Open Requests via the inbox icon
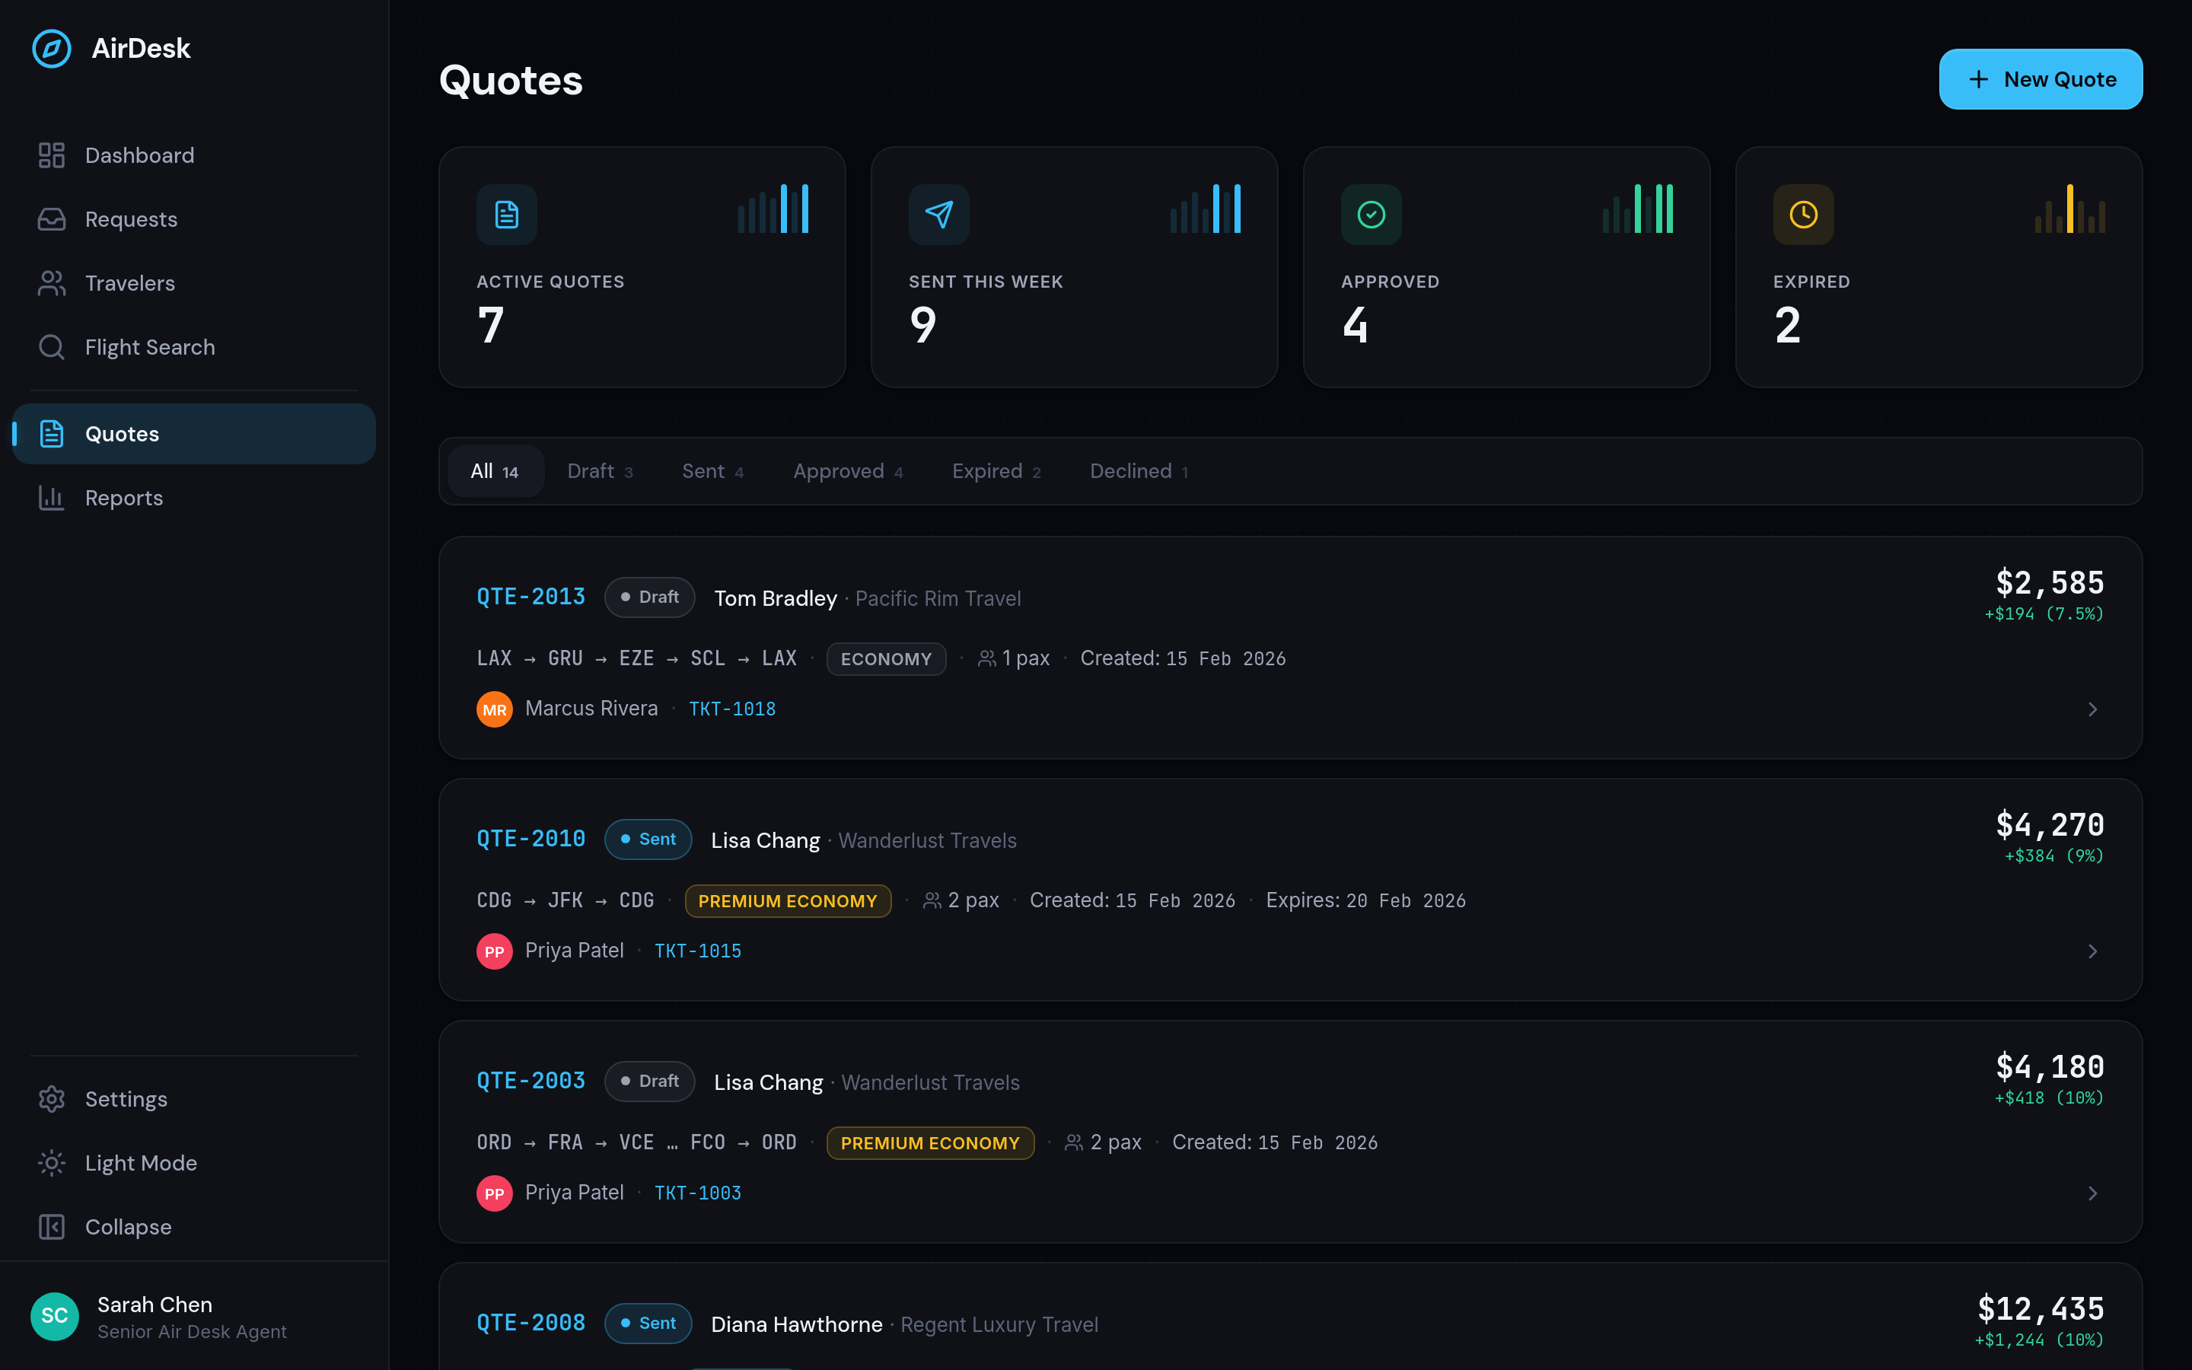 pos(52,218)
